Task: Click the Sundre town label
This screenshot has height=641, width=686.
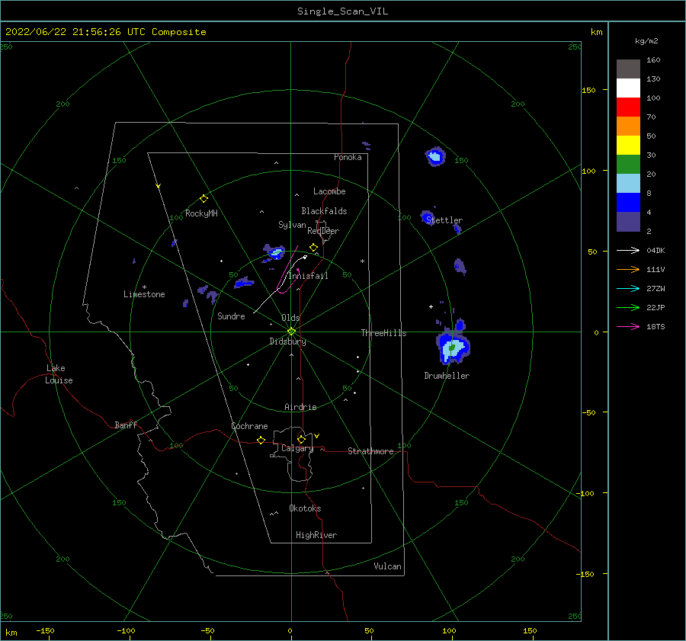Action: click(x=231, y=316)
